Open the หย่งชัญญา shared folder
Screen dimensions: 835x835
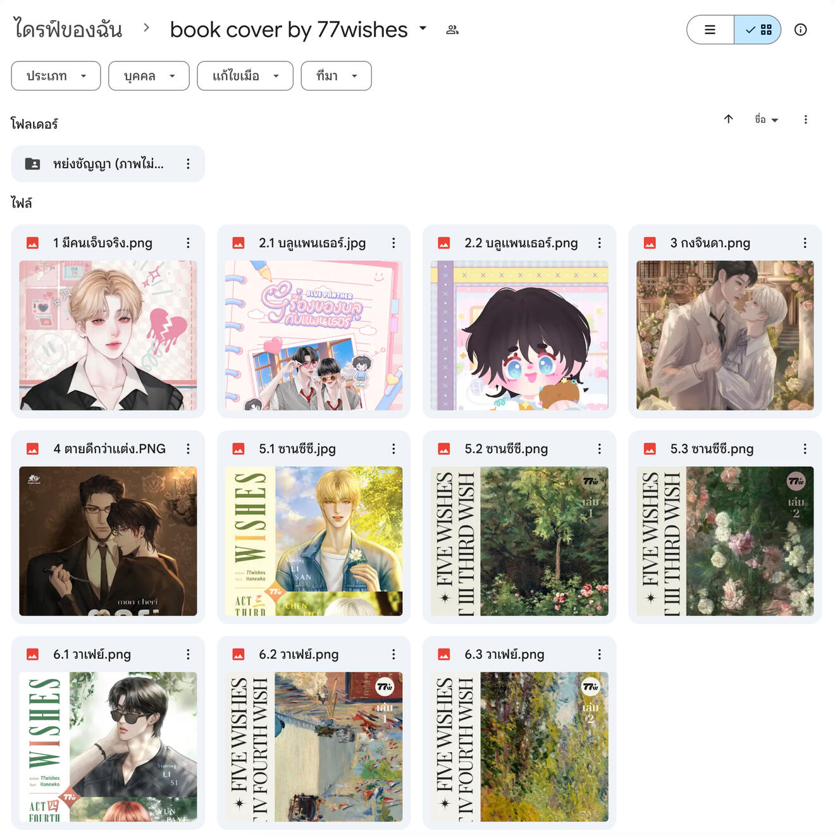(108, 164)
